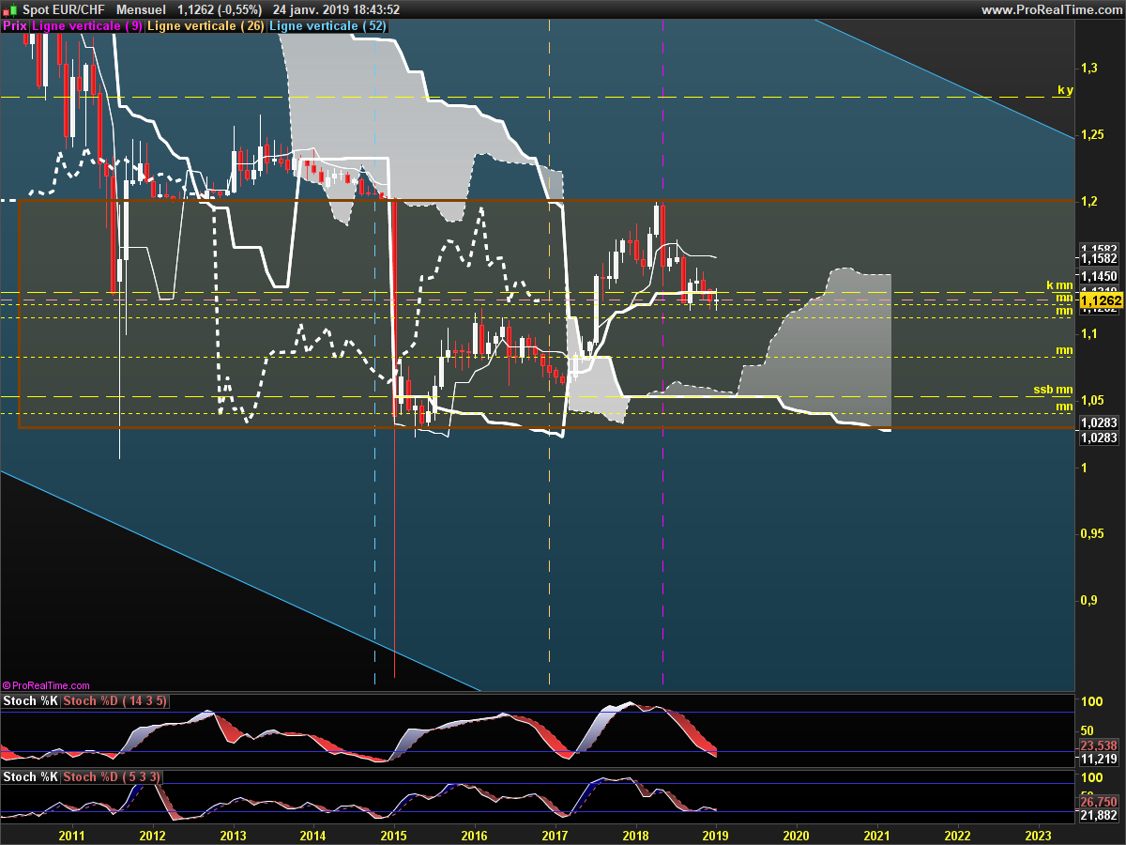The image size is (1126, 845).
Task: Select the magenta dashed vertical line
Action: point(663,563)
